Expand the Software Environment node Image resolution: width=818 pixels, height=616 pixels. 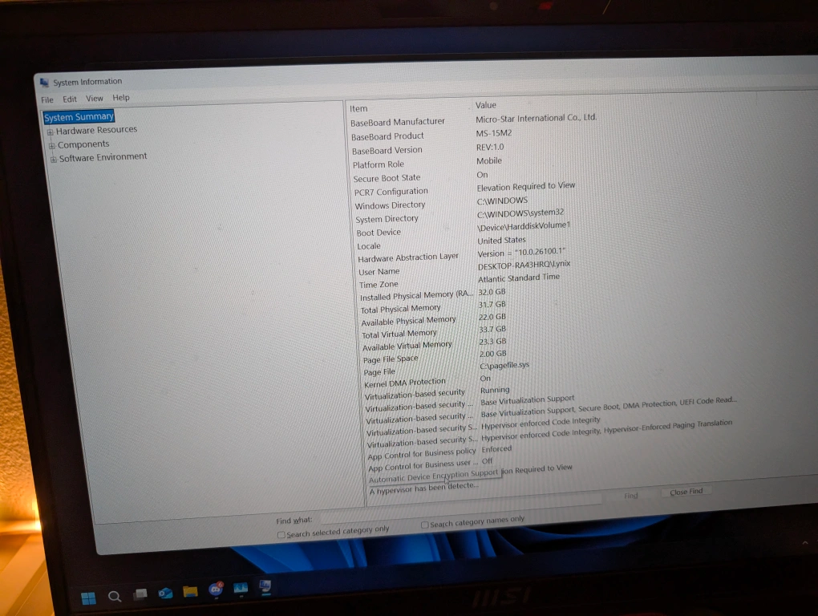point(53,159)
